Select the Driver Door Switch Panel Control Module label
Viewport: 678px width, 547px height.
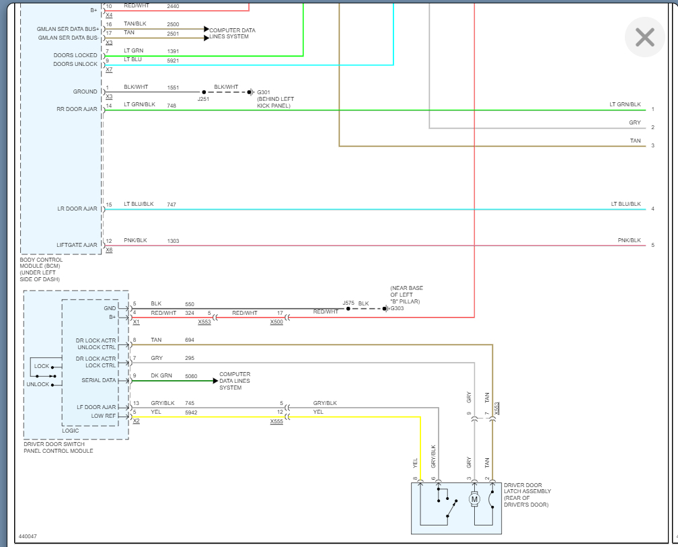point(59,447)
